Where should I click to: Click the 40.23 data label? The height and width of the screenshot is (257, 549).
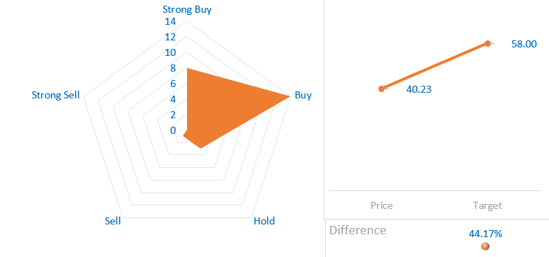[x=419, y=89]
